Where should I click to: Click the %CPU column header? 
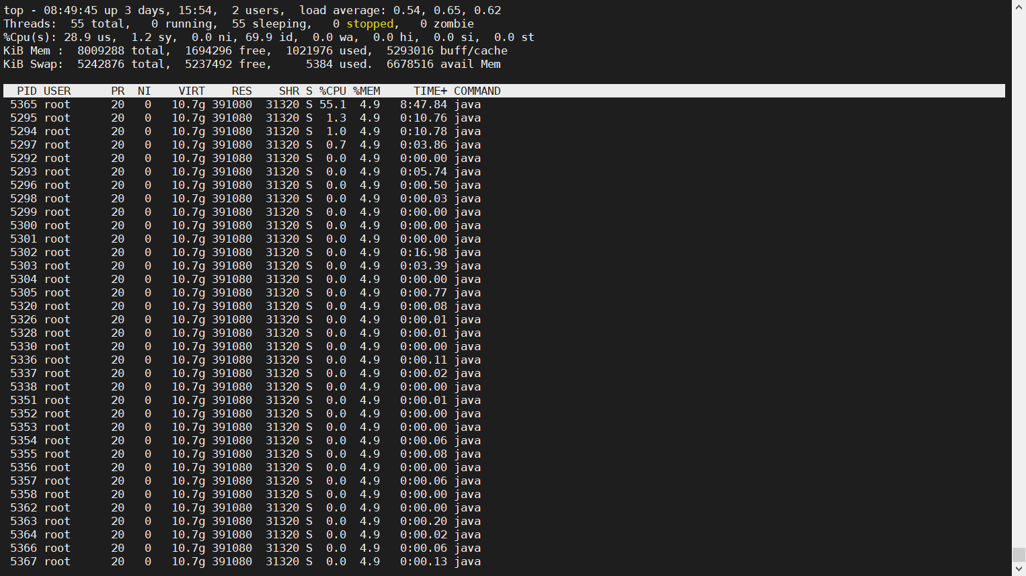coord(333,91)
